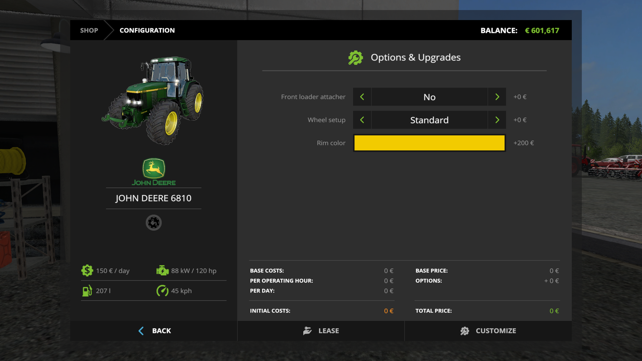Click the lease hand icon
This screenshot has width=642, height=361.
point(307,331)
